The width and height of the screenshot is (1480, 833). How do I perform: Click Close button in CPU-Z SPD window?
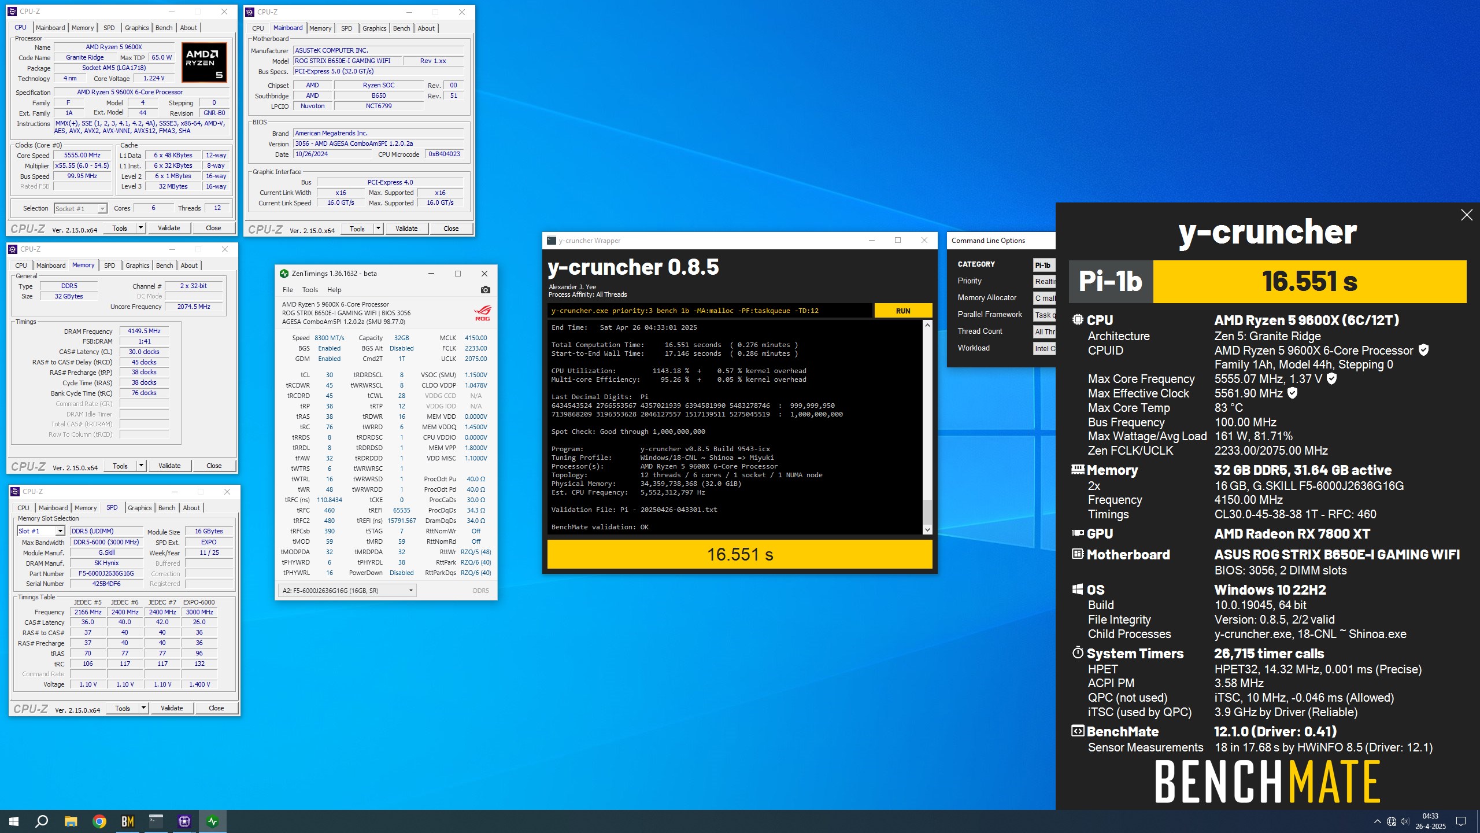[216, 708]
